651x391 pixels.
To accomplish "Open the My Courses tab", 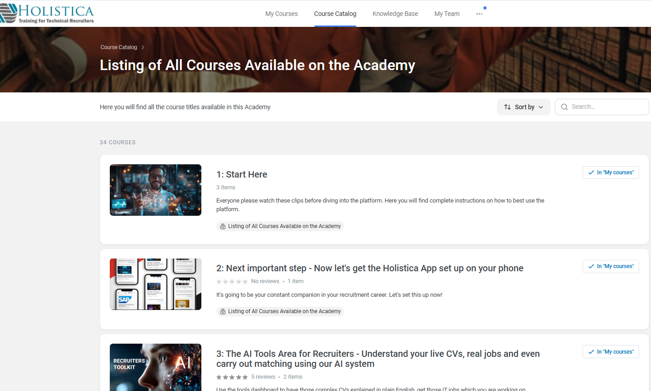I will (x=282, y=14).
